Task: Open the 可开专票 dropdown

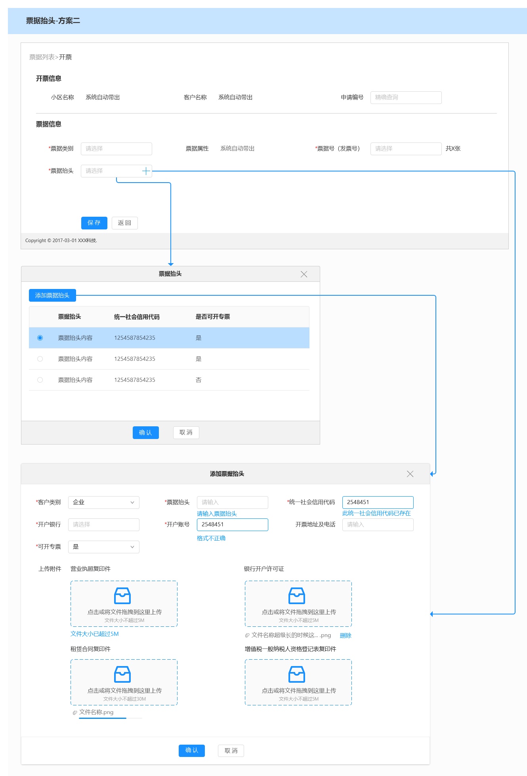Action: tap(104, 547)
